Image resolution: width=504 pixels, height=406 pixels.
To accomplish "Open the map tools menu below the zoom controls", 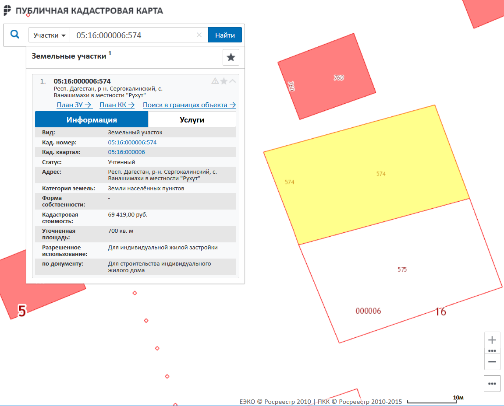I will (492, 384).
